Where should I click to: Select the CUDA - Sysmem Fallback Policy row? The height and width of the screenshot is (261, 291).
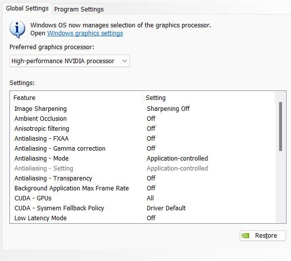[143, 208]
